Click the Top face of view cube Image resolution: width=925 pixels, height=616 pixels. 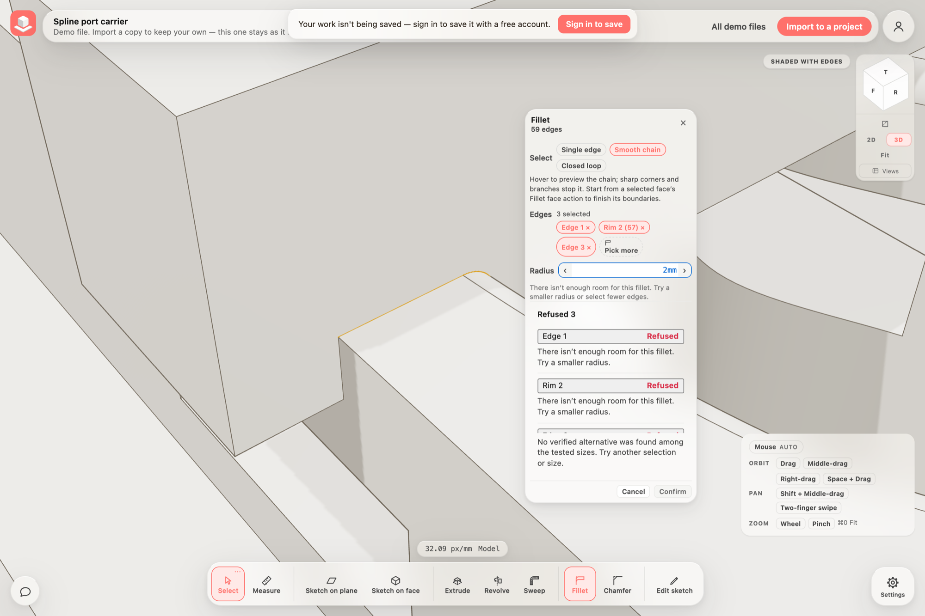coord(886,72)
